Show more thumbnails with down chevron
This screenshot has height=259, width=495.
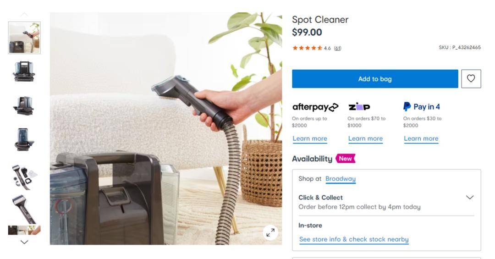click(x=24, y=242)
